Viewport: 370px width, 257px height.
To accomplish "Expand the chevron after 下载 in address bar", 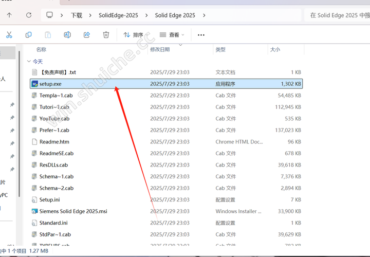I will click(90, 15).
